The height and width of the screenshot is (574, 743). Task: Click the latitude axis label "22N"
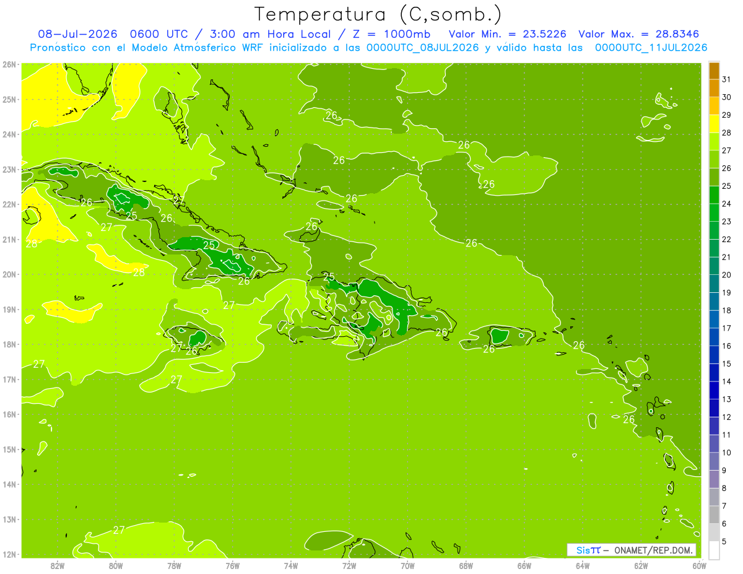(x=9, y=204)
